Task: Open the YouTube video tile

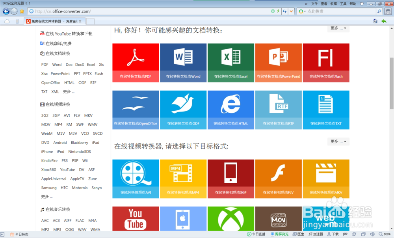Action: coord(136,218)
